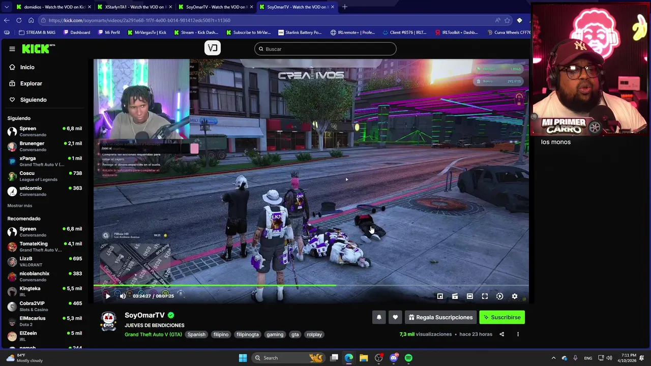Open TomateKing recommended channel
This screenshot has width=651, height=366.
(x=45, y=247)
